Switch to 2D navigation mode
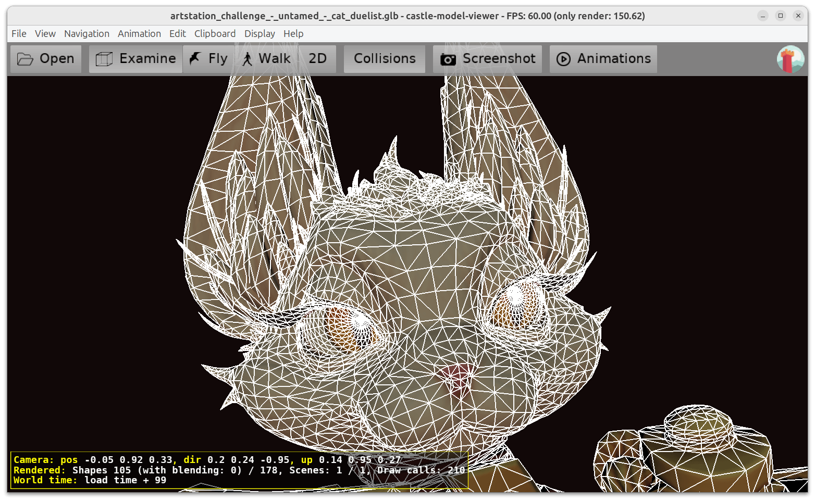Viewport: 815px width, 501px height. pyautogui.click(x=317, y=58)
